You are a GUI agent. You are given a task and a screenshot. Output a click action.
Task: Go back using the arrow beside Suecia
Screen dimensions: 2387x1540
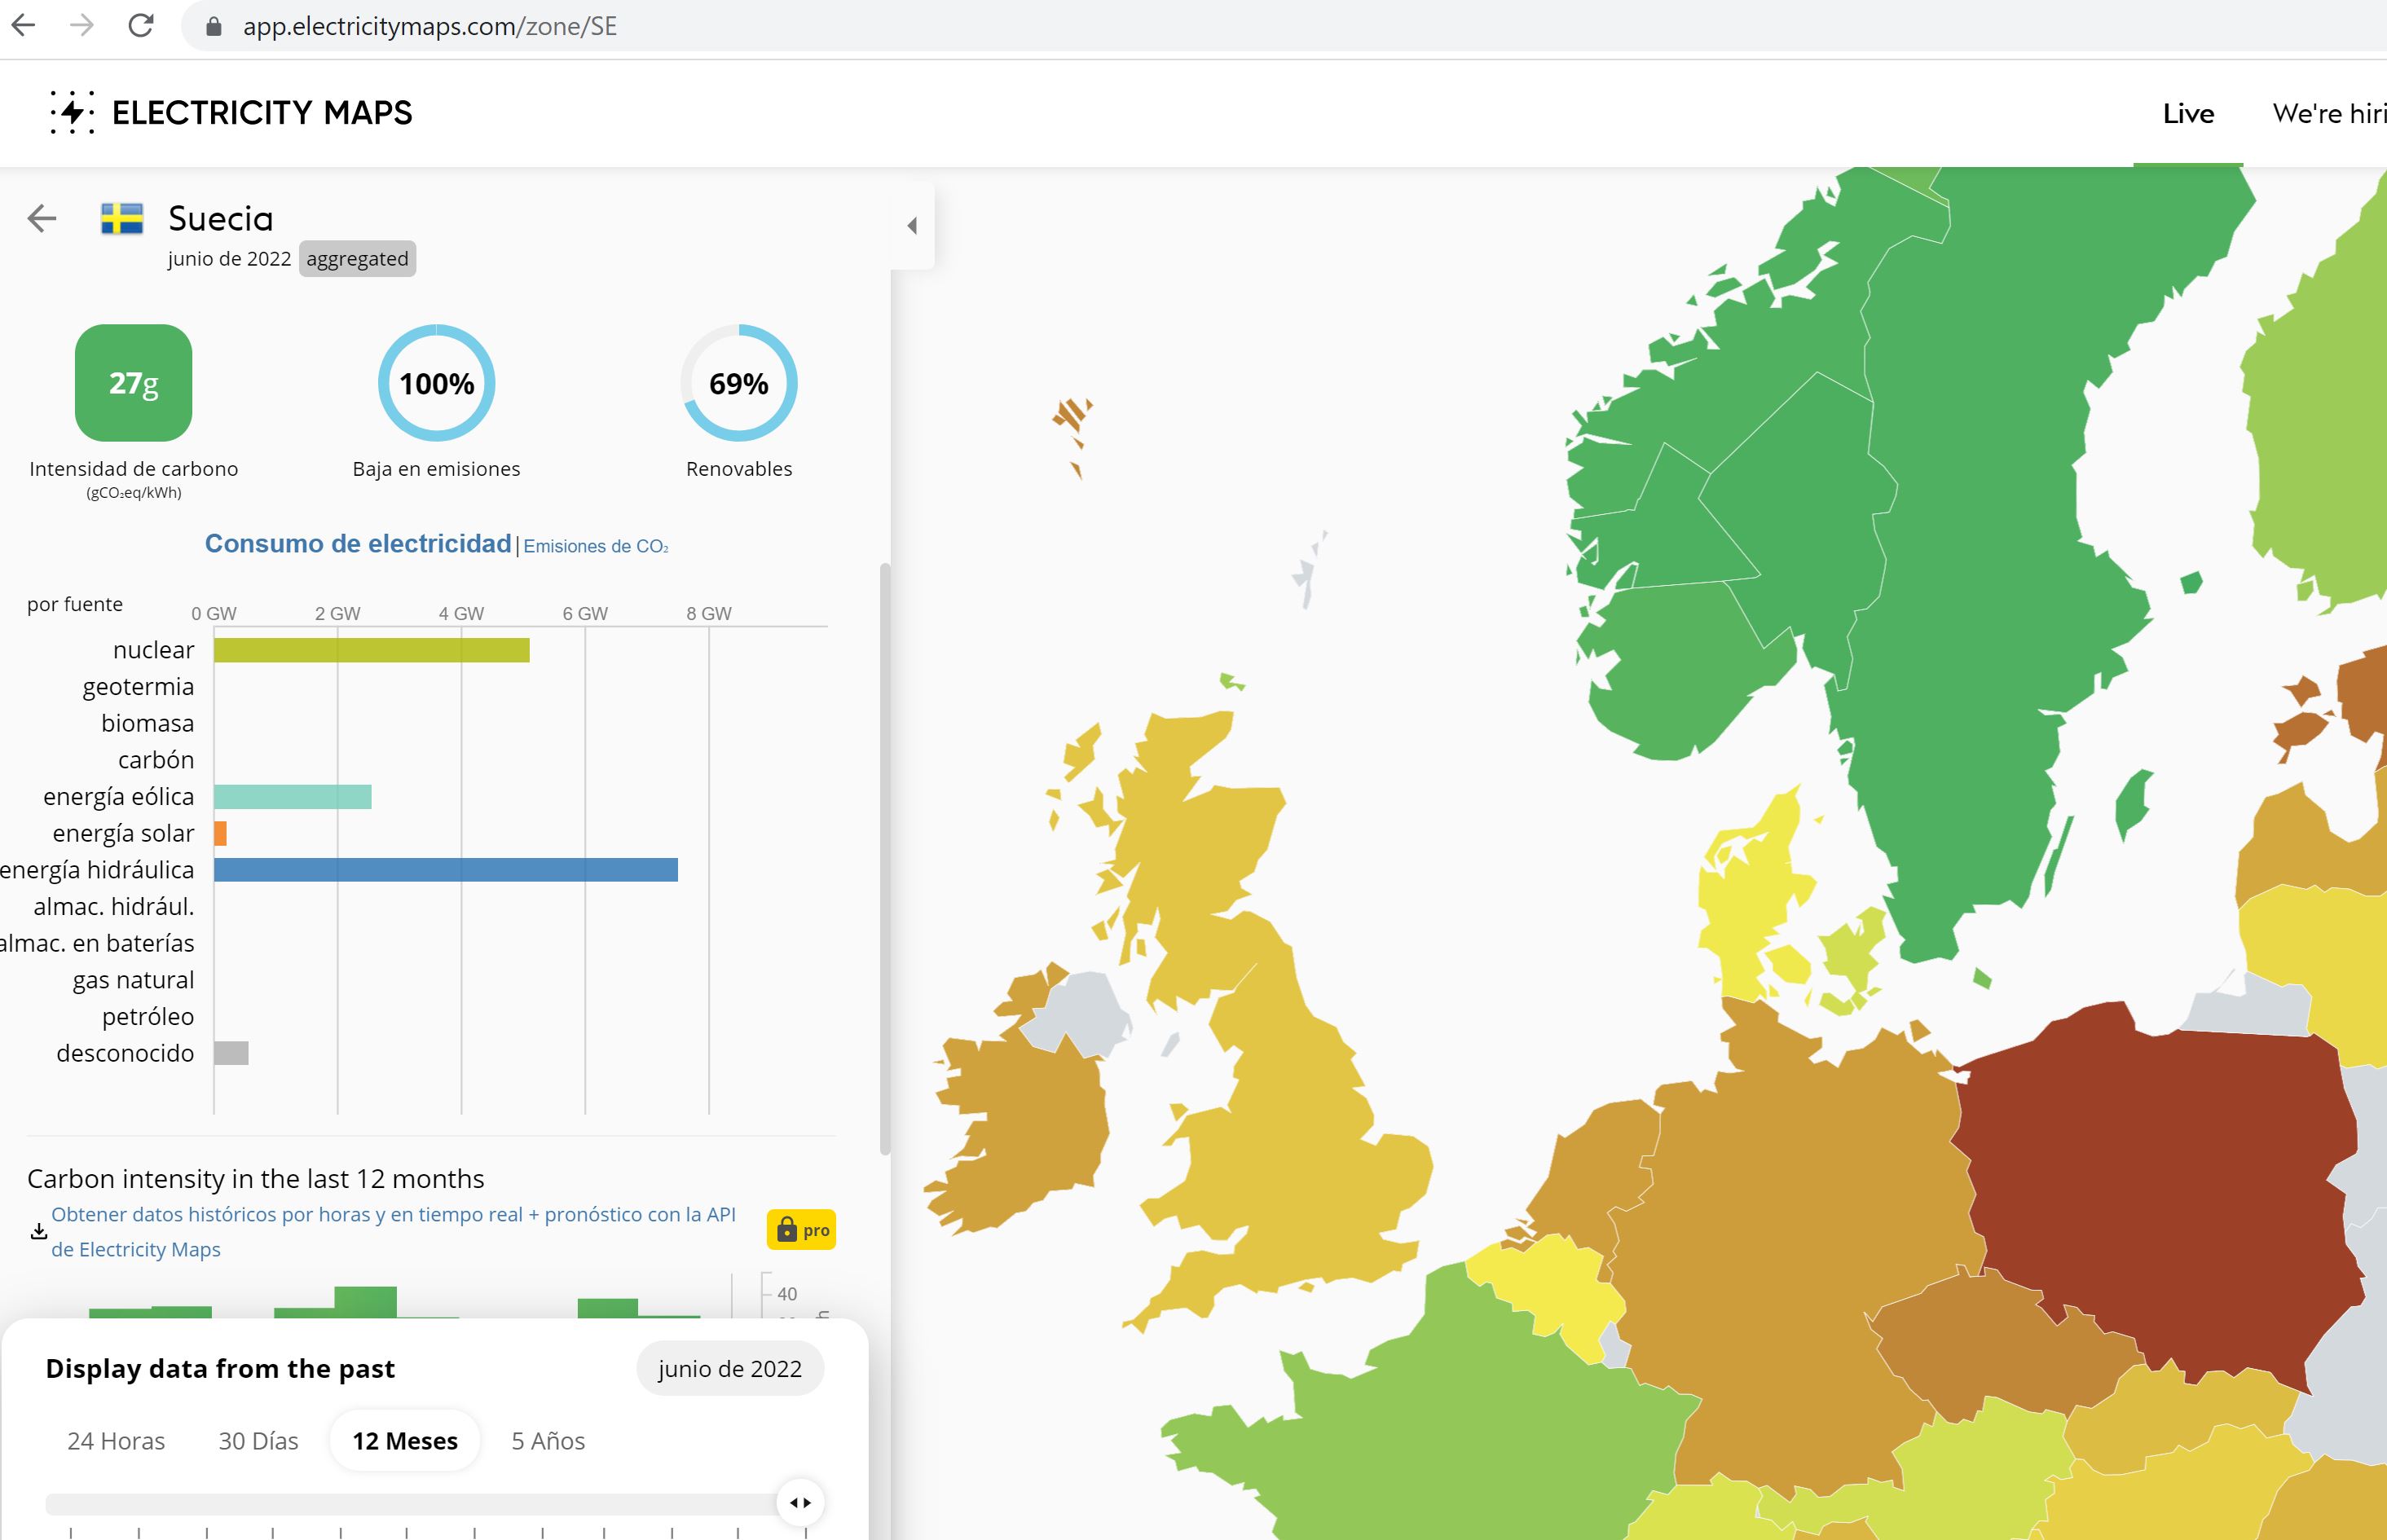pos(42,218)
